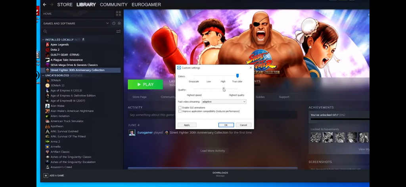Click A Plague Tale: Innocence icon

point(48,60)
